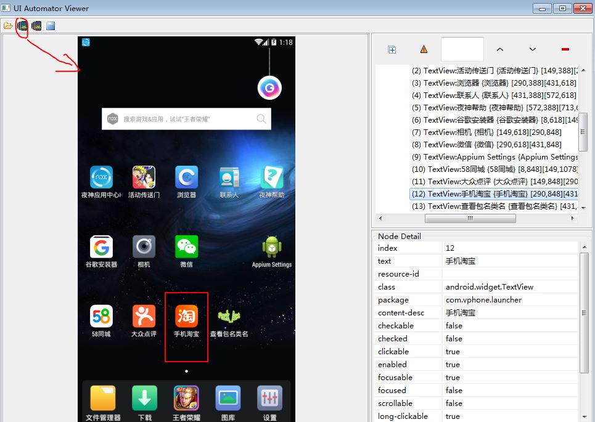Select tree node (6) TextView:谷歌安装器
This screenshot has height=422, width=595.
pos(494,120)
